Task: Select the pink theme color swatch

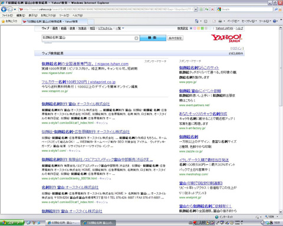Action: pos(195,28)
